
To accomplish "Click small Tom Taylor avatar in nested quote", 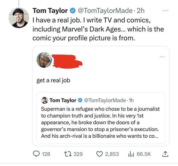I will [45, 100].
